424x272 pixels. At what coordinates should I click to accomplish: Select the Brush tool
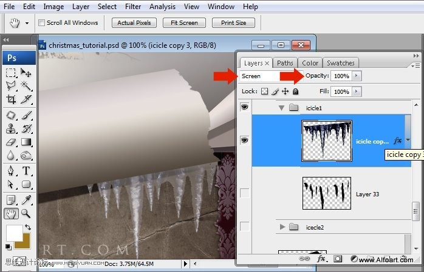(26, 115)
